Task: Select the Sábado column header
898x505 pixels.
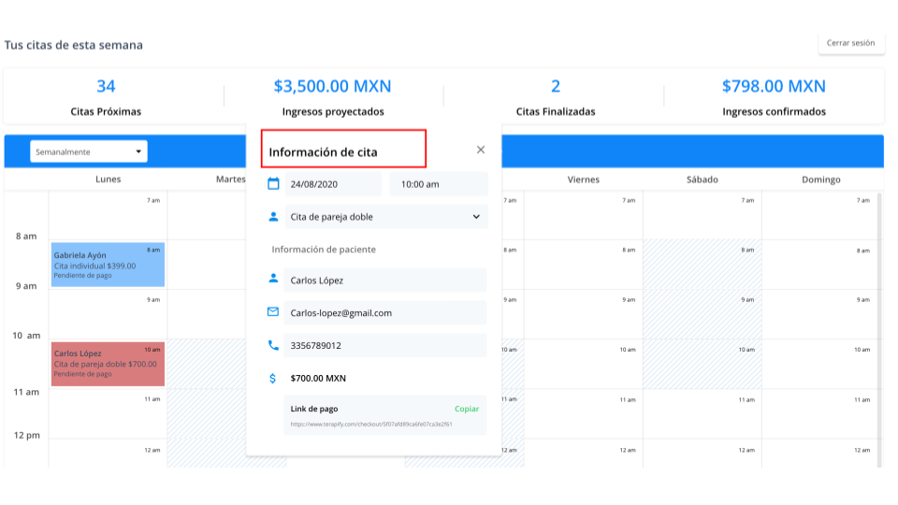Action: (x=702, y=180)
